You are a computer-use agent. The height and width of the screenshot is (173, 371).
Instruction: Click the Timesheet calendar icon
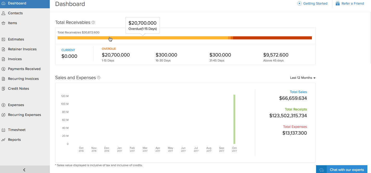3,130
